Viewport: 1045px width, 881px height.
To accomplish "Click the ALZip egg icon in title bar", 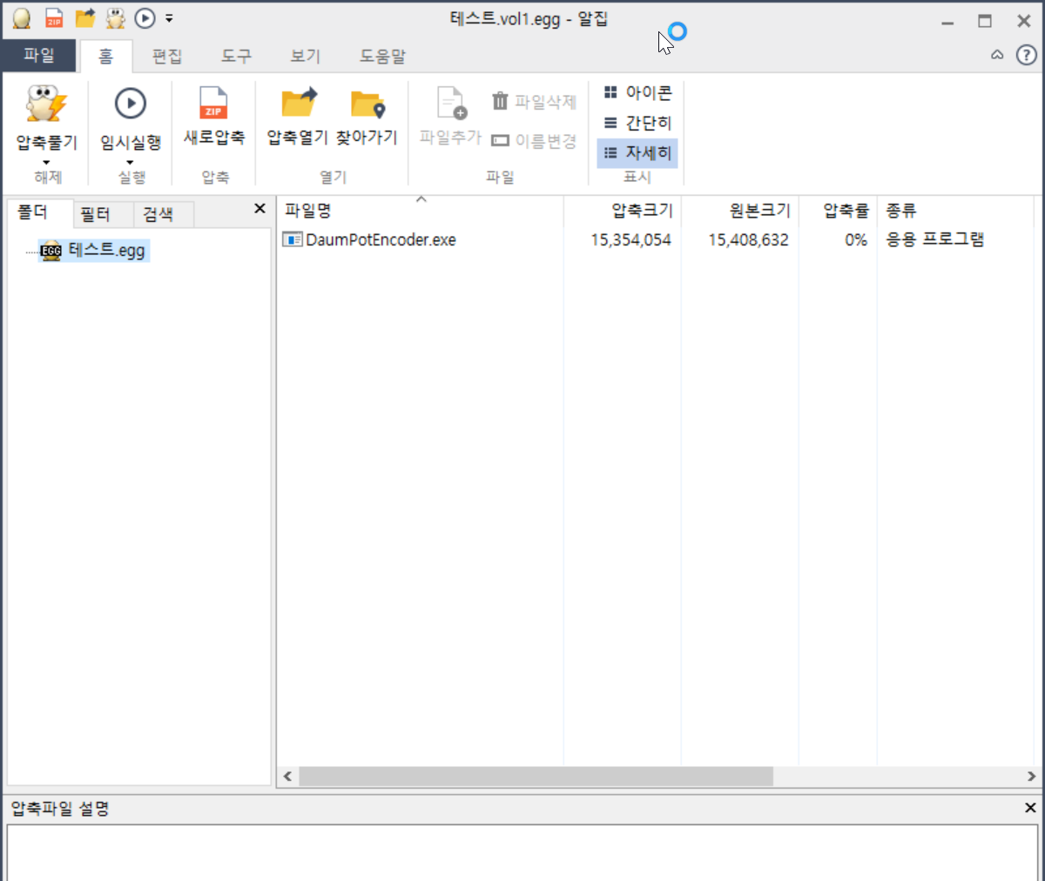I will click(x=22, y=18).
